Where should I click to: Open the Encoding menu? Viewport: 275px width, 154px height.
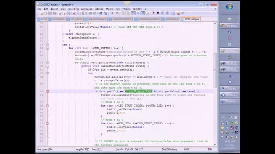(73, 9)
